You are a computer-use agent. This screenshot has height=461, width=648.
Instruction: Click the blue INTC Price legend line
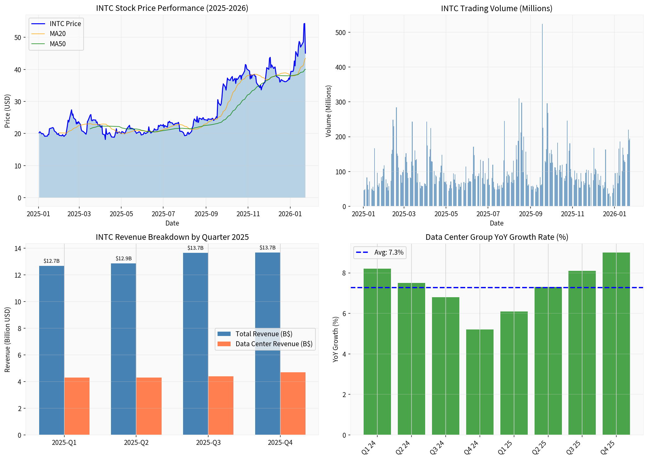(39, 24)
